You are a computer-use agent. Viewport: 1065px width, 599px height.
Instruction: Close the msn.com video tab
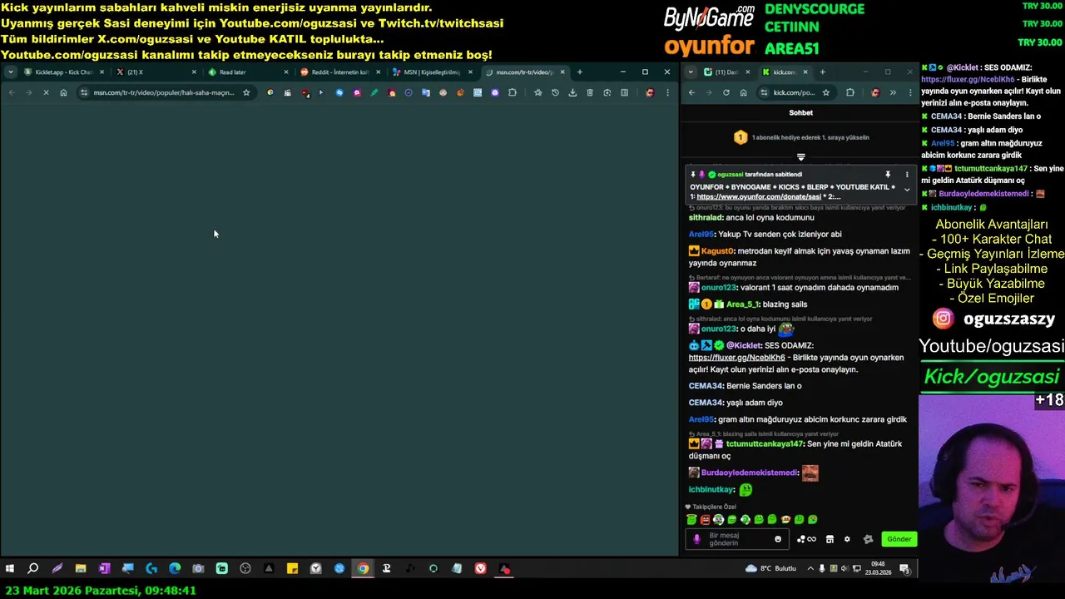562,72
